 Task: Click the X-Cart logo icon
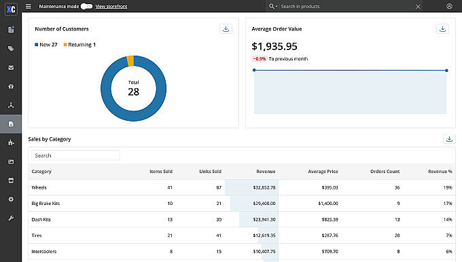11,9
